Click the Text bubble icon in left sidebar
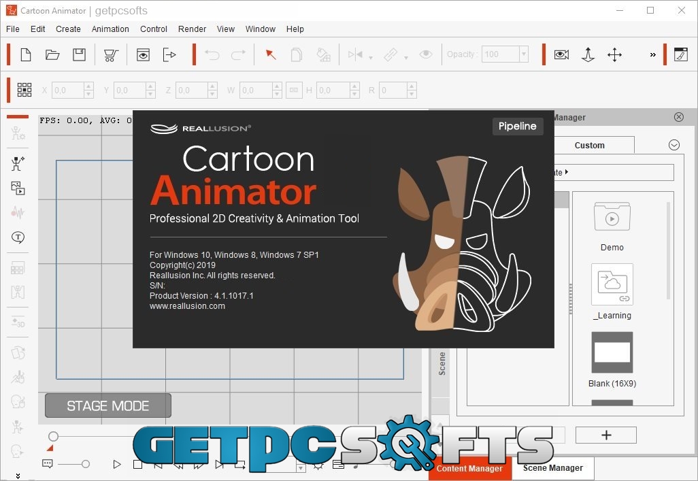The height and width of the screenshot is (481, 698). (x=18, y=237)
